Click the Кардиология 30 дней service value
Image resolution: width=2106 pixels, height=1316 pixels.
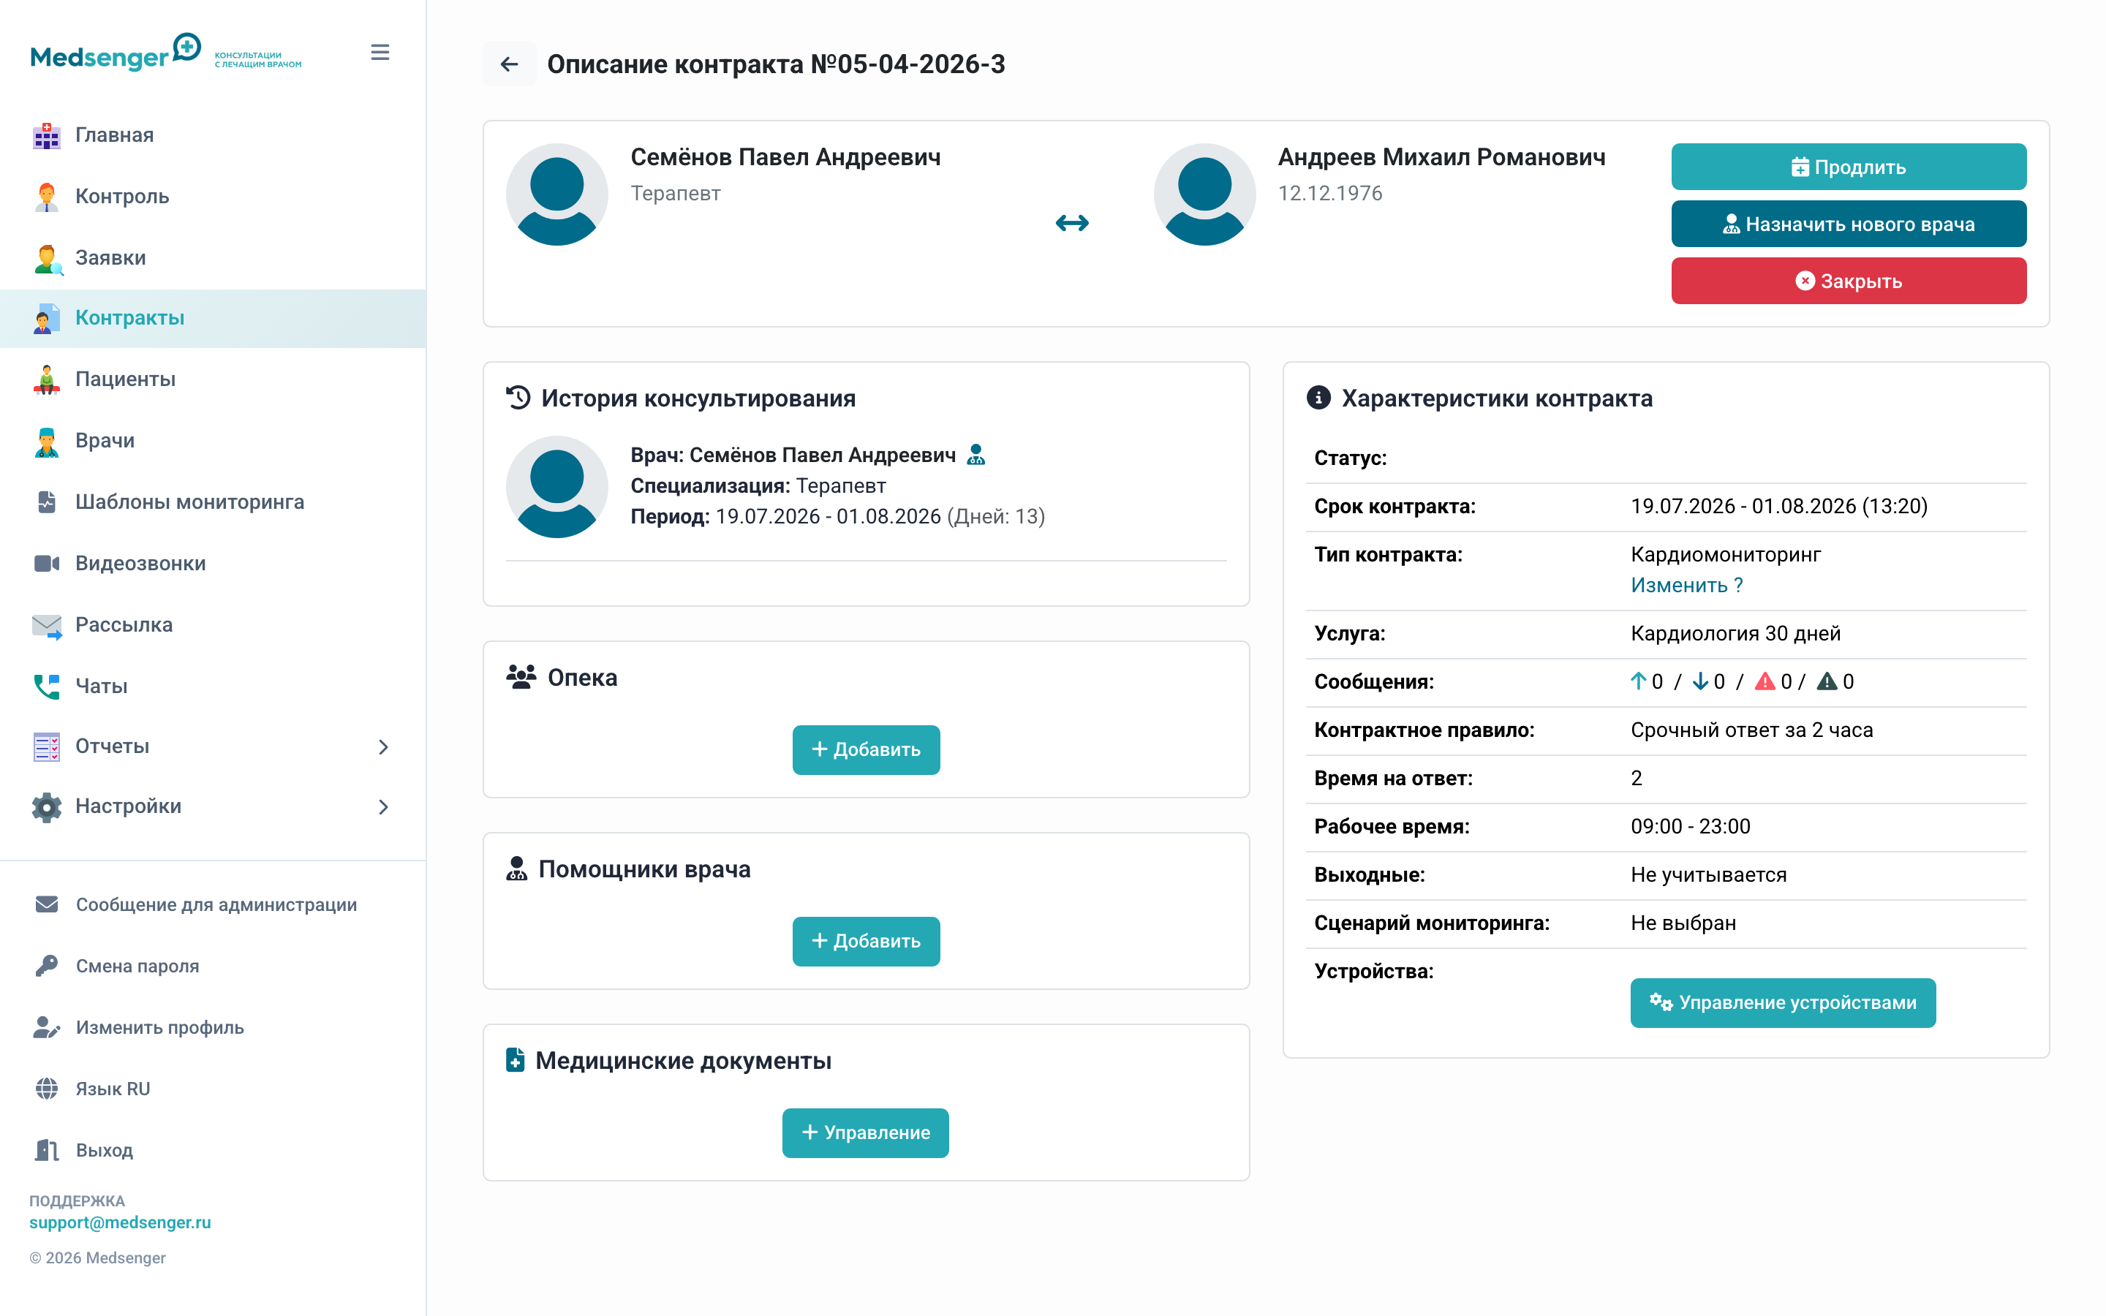tap(1735, 634)
